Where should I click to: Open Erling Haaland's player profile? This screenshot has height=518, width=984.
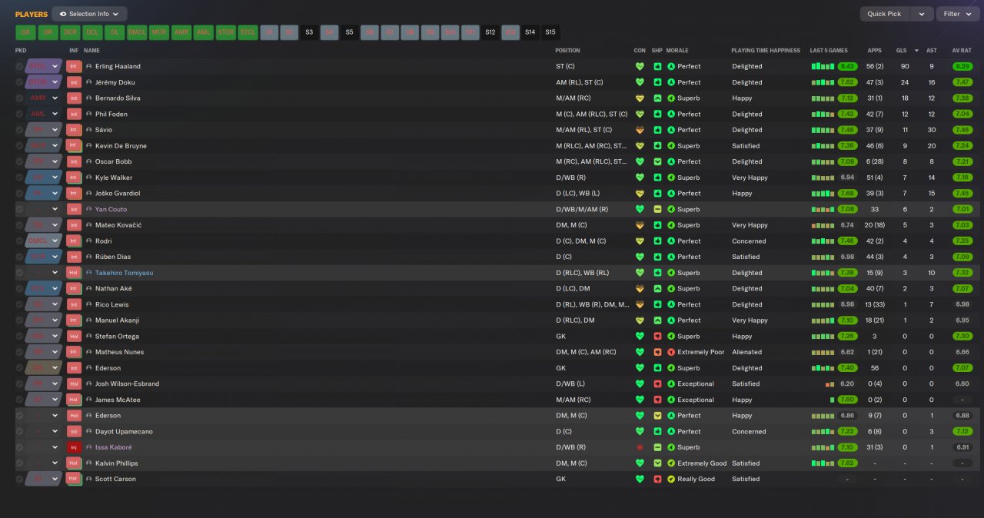118,66
